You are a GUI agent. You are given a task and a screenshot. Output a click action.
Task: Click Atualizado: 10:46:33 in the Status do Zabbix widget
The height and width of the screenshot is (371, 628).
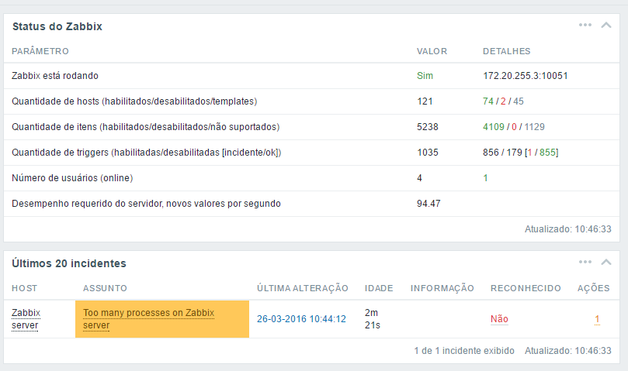point(568,229)
